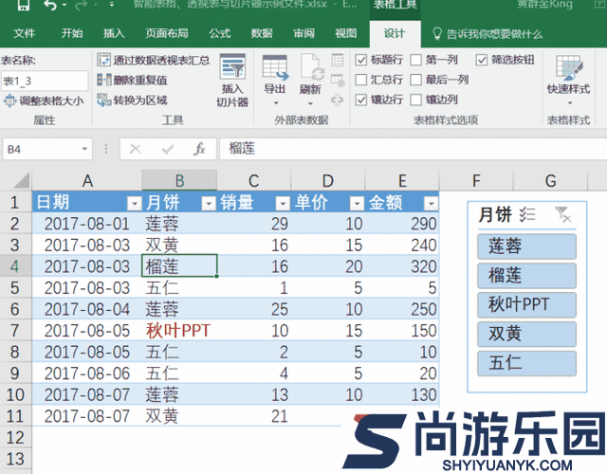This screenshot has height=474, width=607.
Task: Click Insert Slicer (插入切片器) icon
Action: [x=232, y=67]
